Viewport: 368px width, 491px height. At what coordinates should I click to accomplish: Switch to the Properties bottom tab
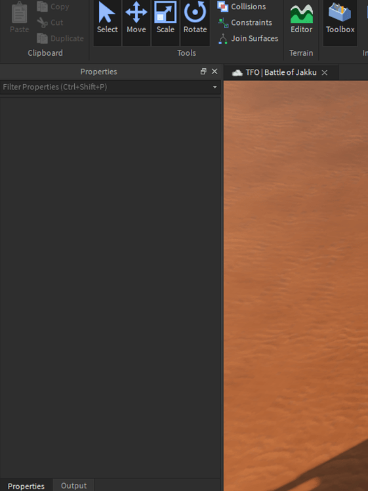tap(26, 486)
